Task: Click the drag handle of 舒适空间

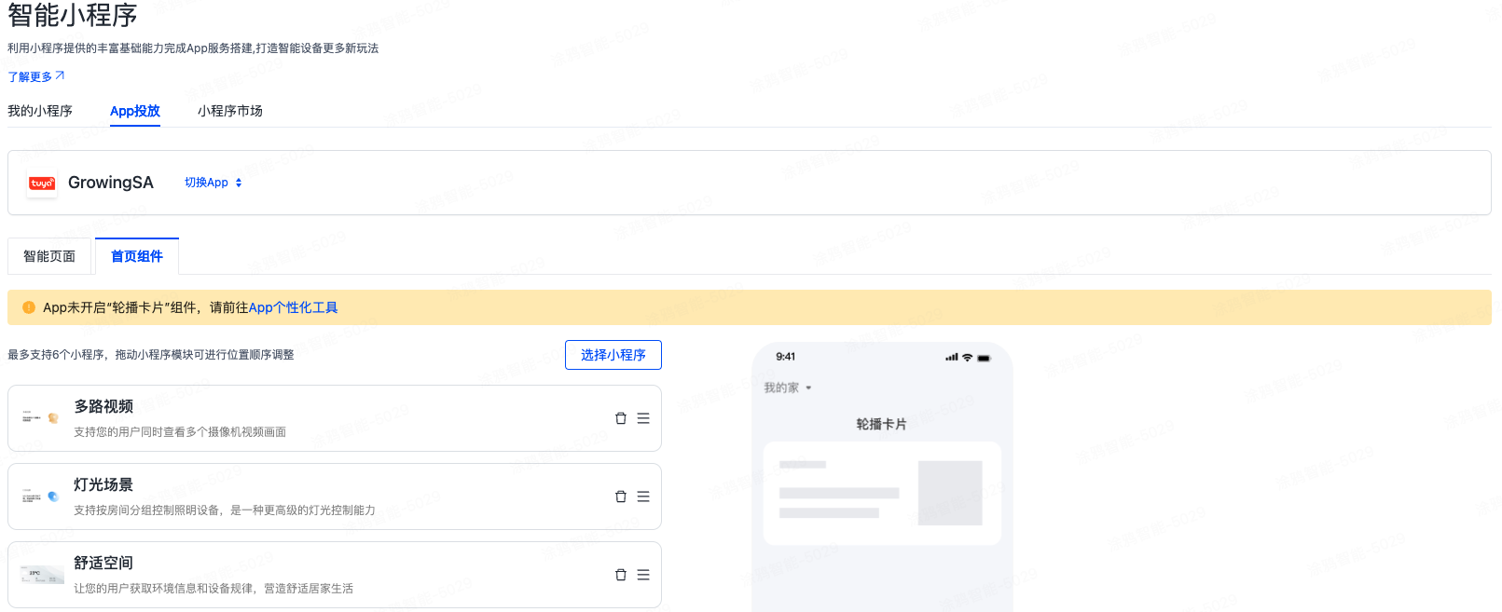Action: 643,575
